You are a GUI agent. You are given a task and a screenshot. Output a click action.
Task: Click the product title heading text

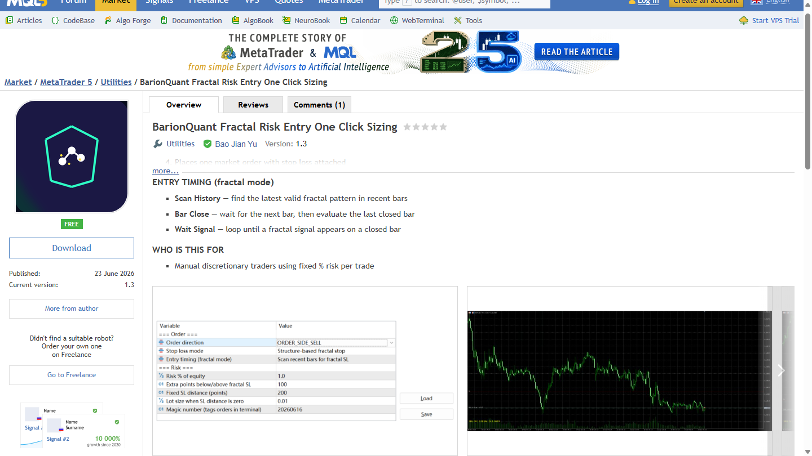coord(275,127)
